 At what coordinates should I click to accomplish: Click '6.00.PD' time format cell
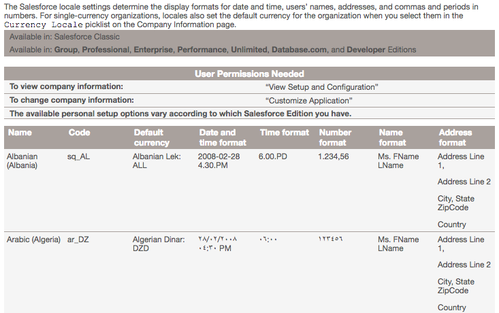point(273,156)
